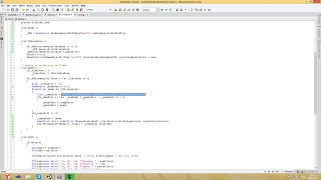Image resolution: width=321 pixels, height=180 pixels.
Task: Open the Window menu
Action: [x=75, y=5]
